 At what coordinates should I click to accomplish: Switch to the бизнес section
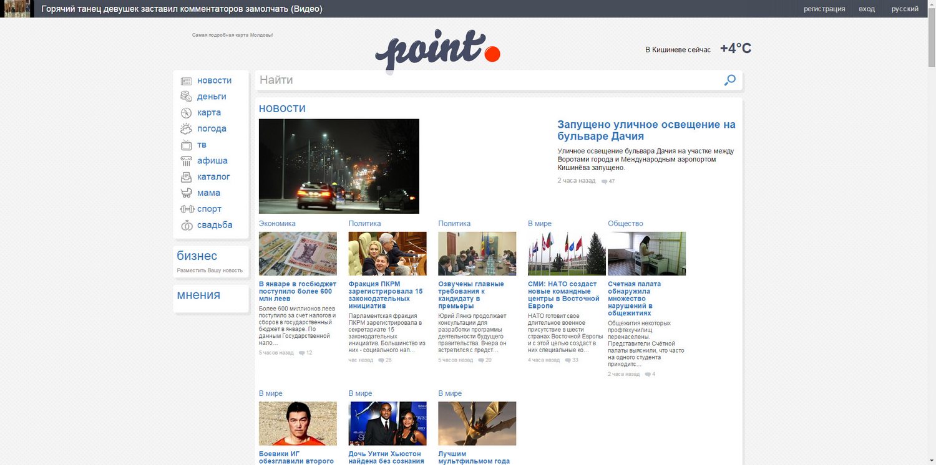click(196, 255)
